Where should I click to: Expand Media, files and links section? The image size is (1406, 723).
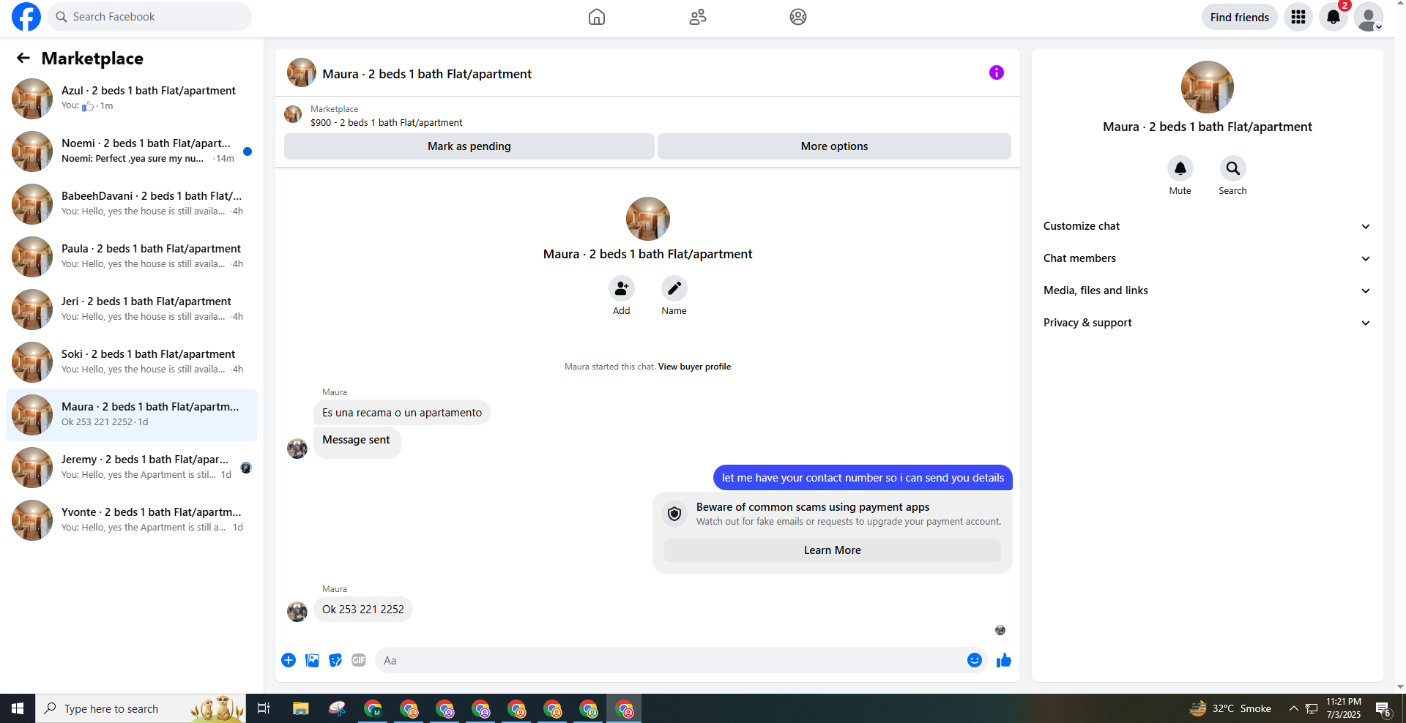point(1207,291)
